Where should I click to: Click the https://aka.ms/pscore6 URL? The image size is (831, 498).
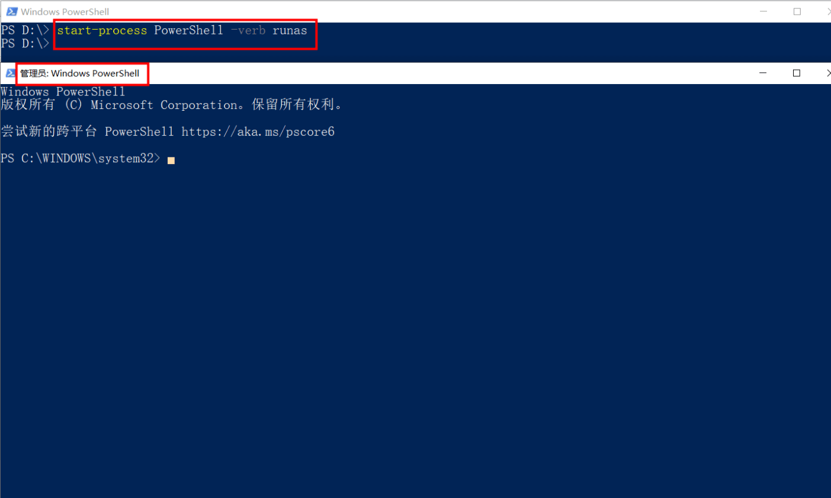click(x=258, y=131)
